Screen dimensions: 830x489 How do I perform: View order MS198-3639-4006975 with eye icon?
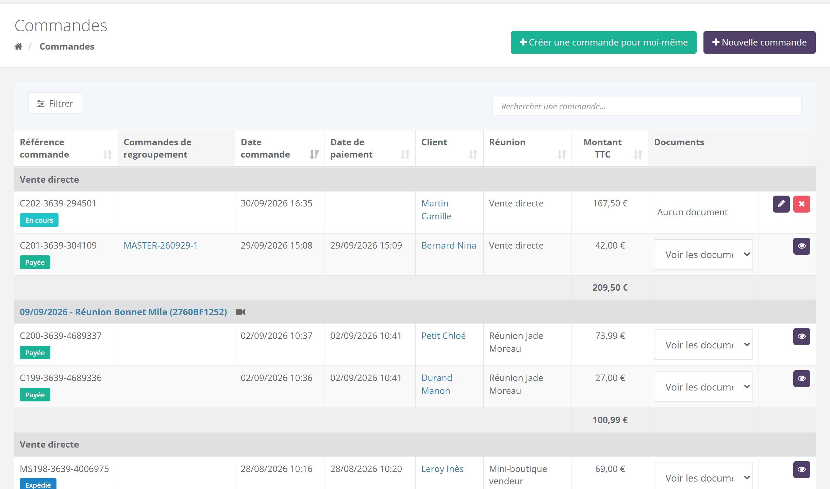[x=801, y=470]
